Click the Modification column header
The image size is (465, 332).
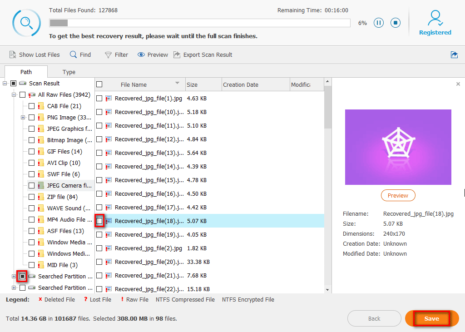[307, 84]
